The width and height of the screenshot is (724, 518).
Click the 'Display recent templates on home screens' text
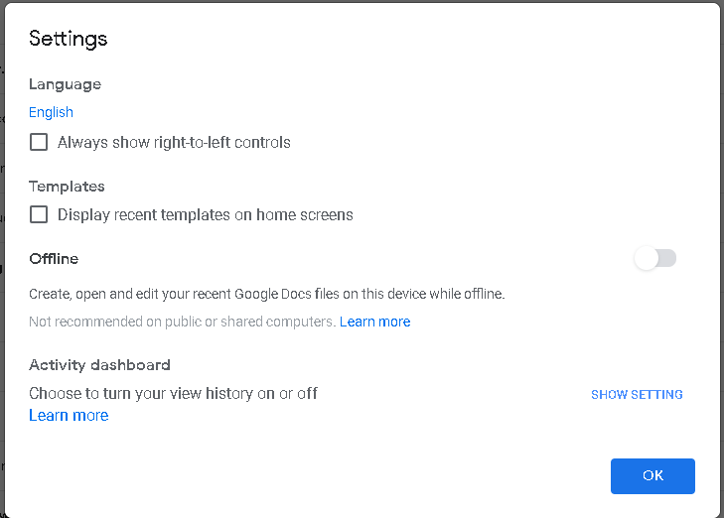205,215
